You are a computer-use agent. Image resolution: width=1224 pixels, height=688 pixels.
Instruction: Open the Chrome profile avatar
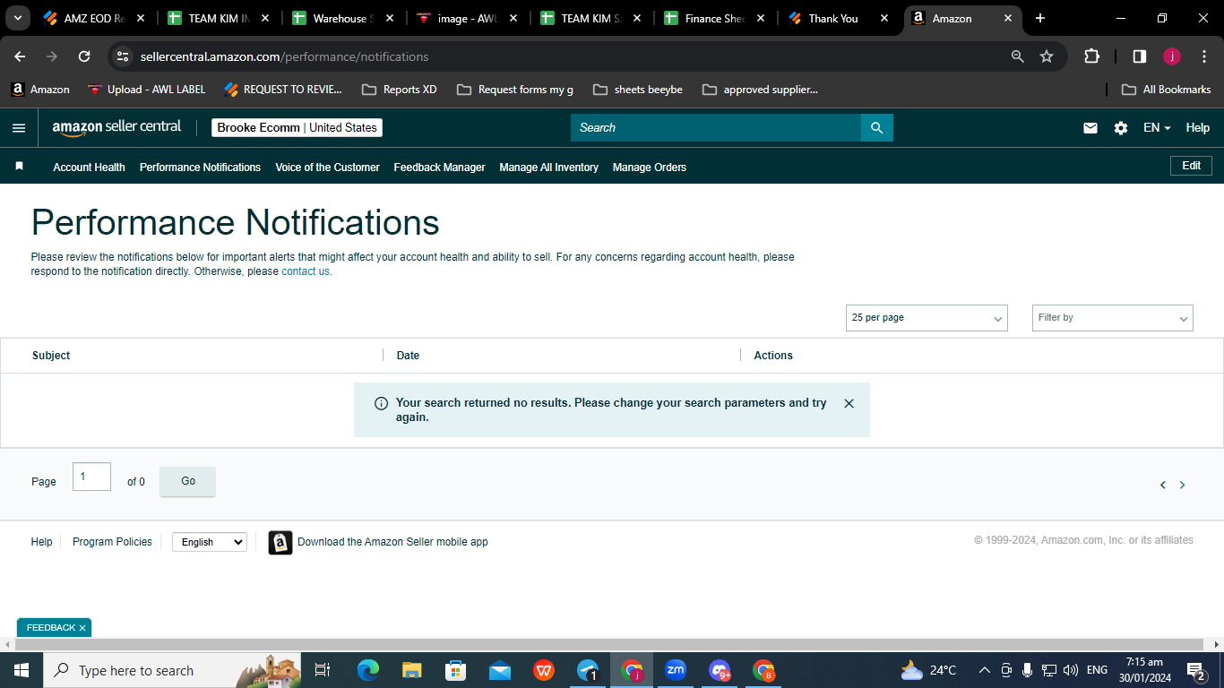pos(1172,56)
